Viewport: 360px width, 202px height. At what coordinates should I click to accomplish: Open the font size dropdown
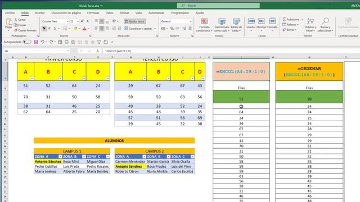tap(78, 21)
